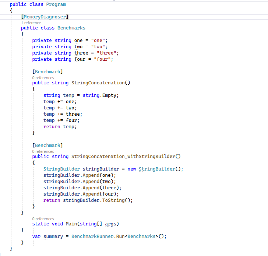Click the StringConcatenation_WithStringBuilder method name

(123, 157)
